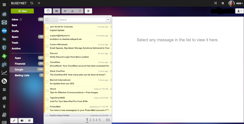This screenshot has height=124, width=244.
Task: Check the select-all checkbox beside search
Action: pos(47,19)
